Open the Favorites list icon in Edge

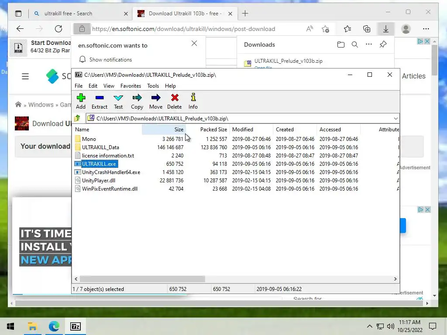point(347,29)
